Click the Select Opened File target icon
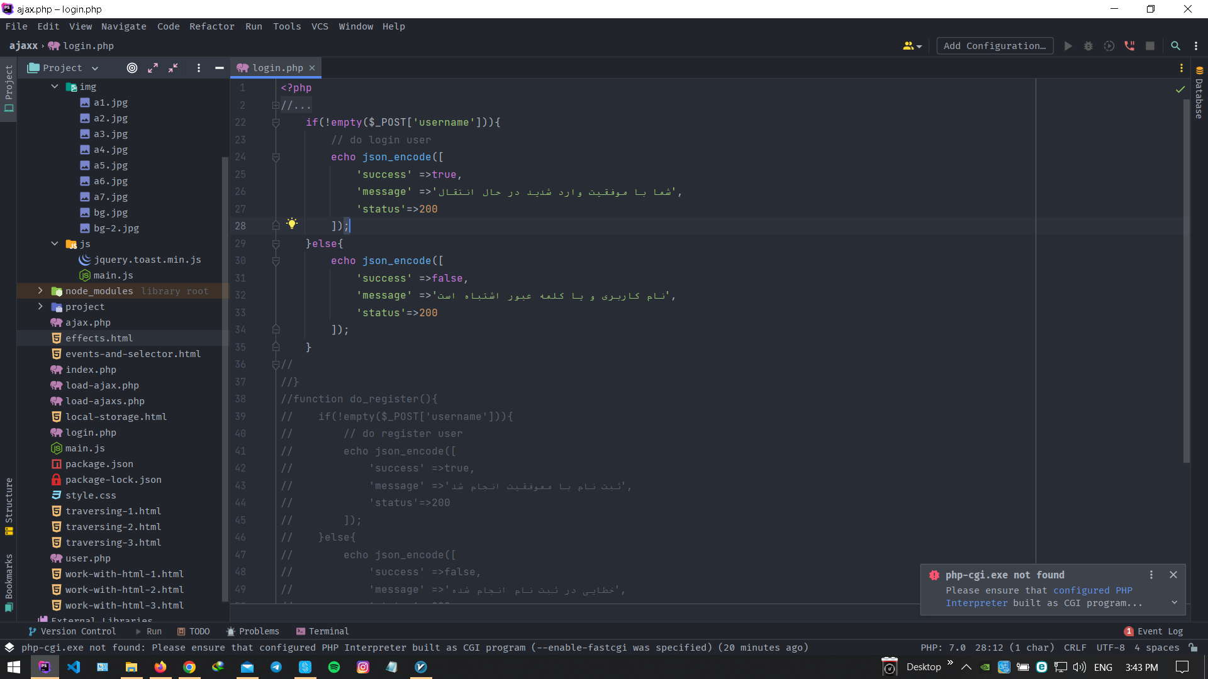 [x=132, y=68]
